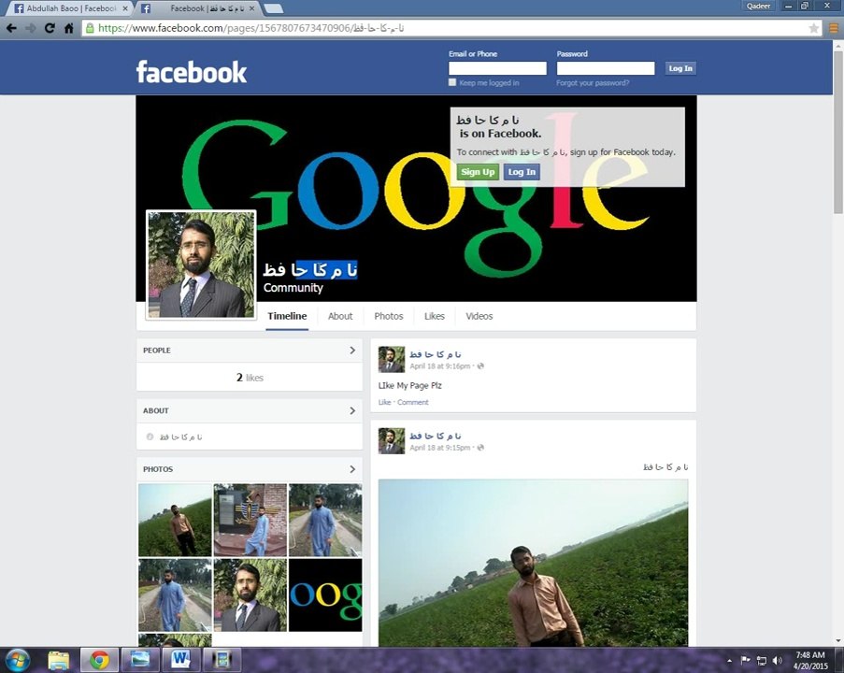Open the Word taskbar icon

coord(181,660)
